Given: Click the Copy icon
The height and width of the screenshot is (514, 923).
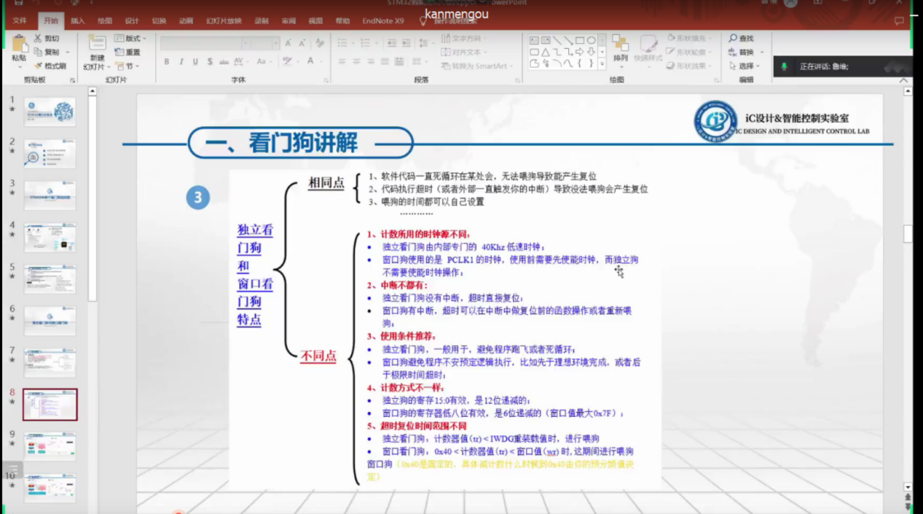Looking at the screenshot, I should point(39,52).
